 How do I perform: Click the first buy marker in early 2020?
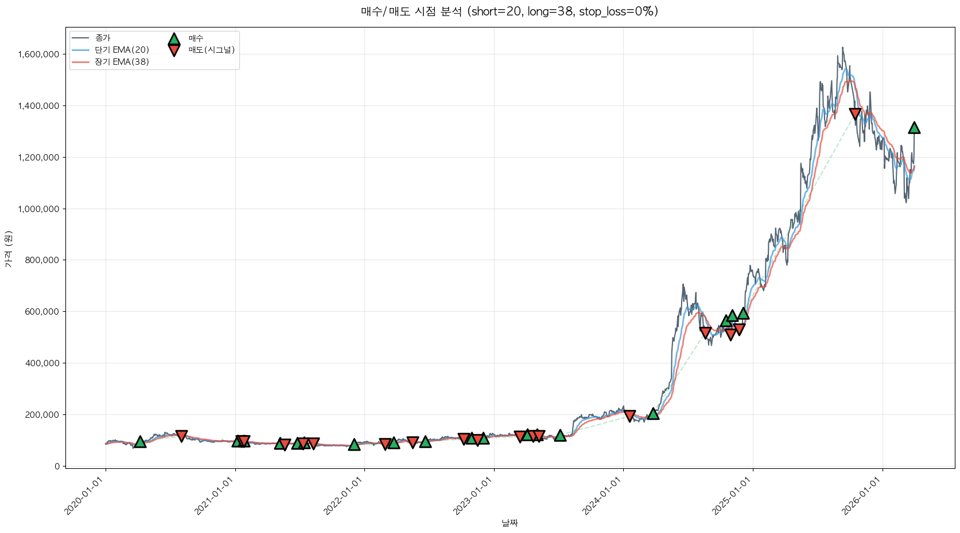coord(140,441)
